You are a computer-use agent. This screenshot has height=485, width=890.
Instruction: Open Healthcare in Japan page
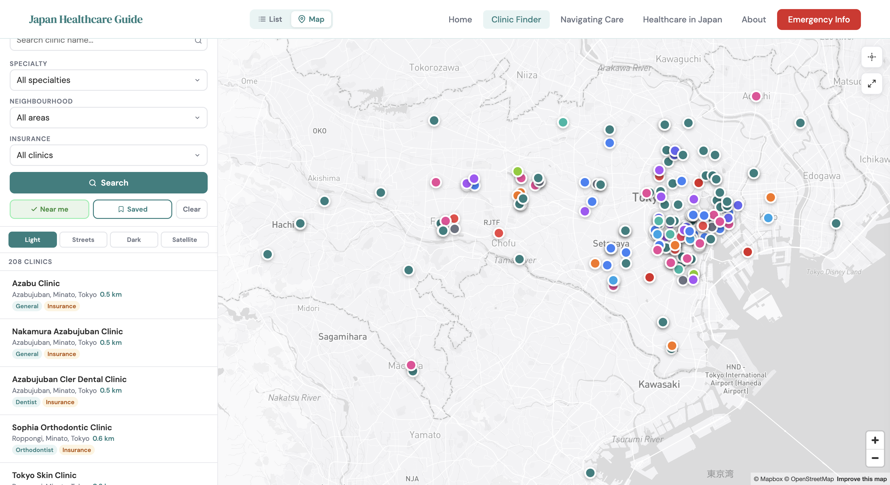coord(682,20)
